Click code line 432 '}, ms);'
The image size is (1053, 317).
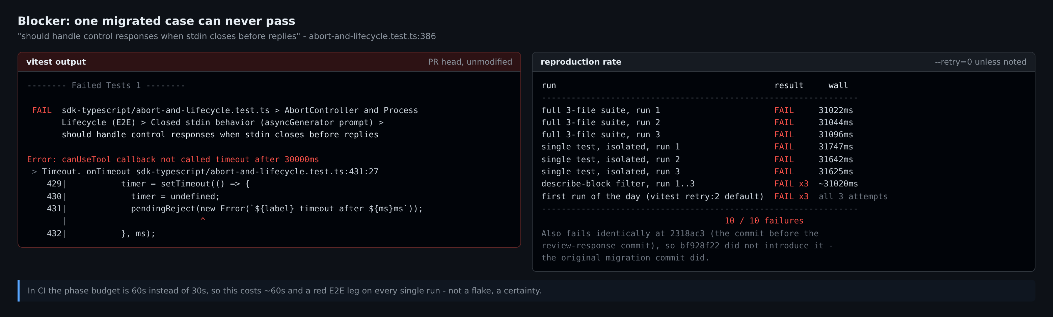click(x=101, y=234)
